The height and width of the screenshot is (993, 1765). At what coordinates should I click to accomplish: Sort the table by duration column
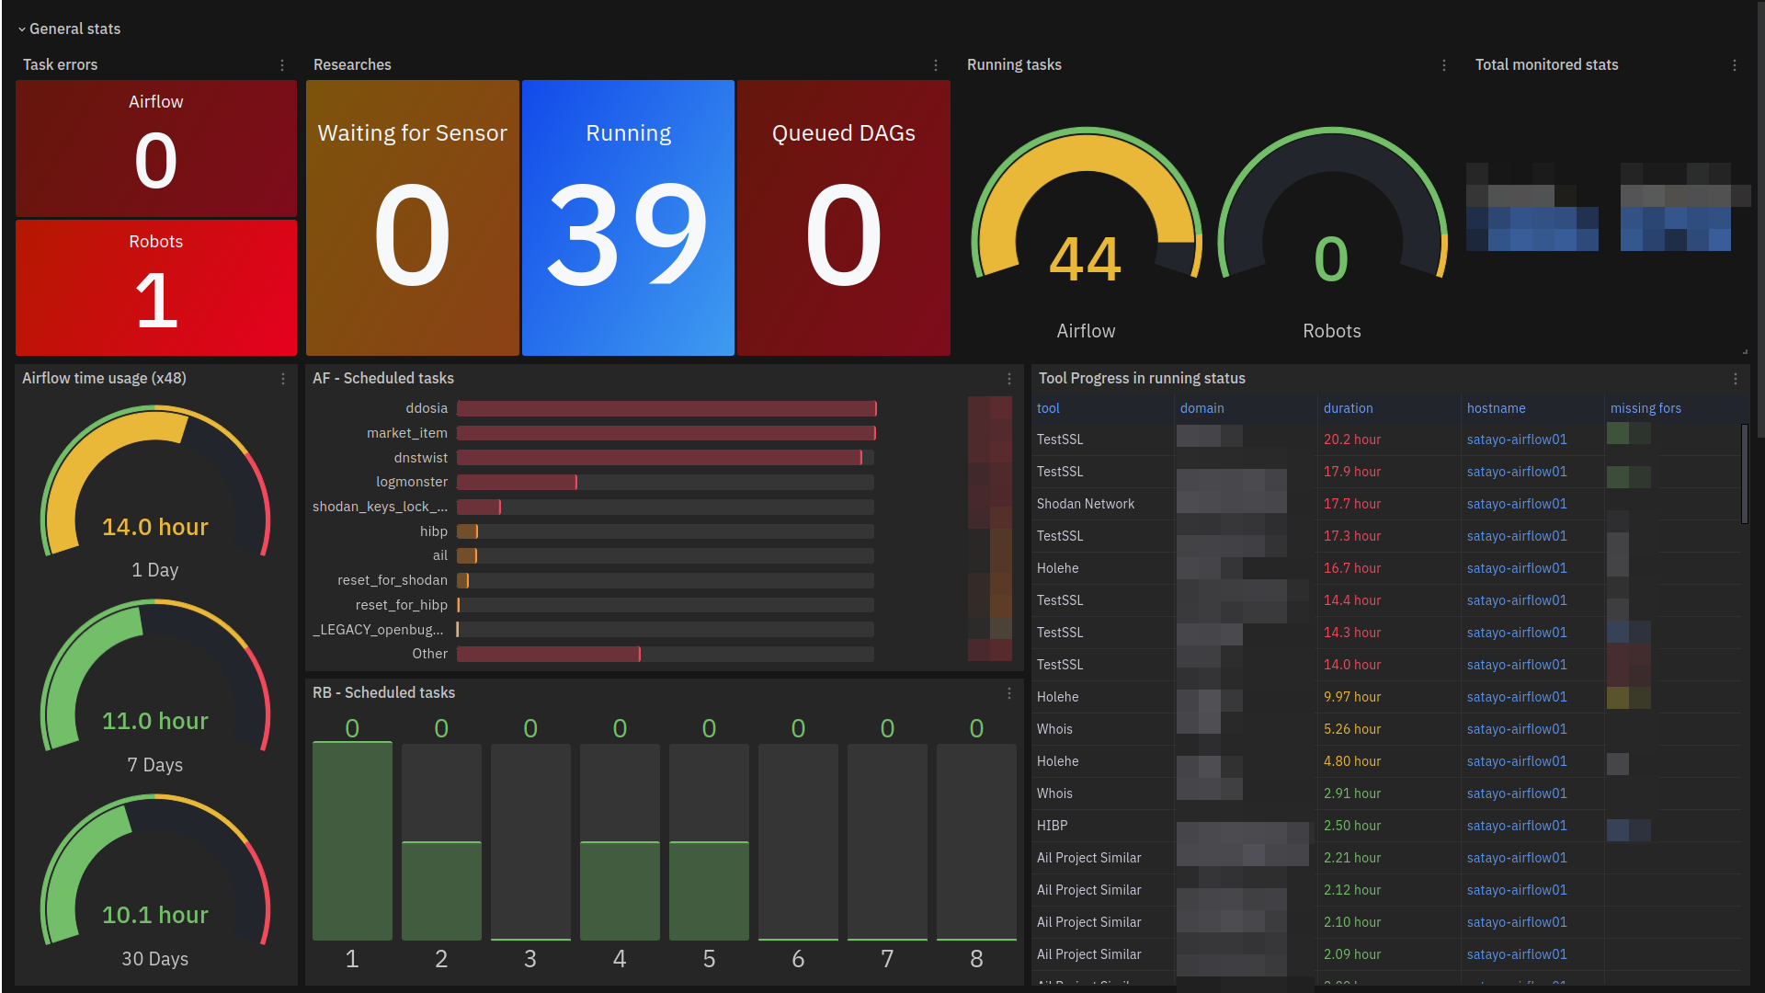1349,408
